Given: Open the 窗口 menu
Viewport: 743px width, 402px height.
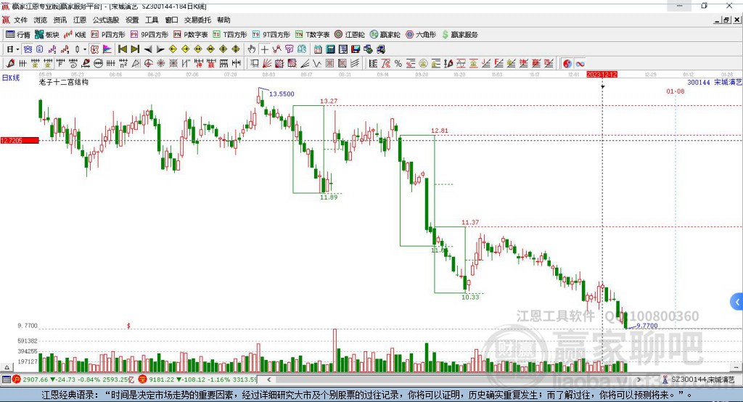Looking at the screenshot, I should point(171,20).
